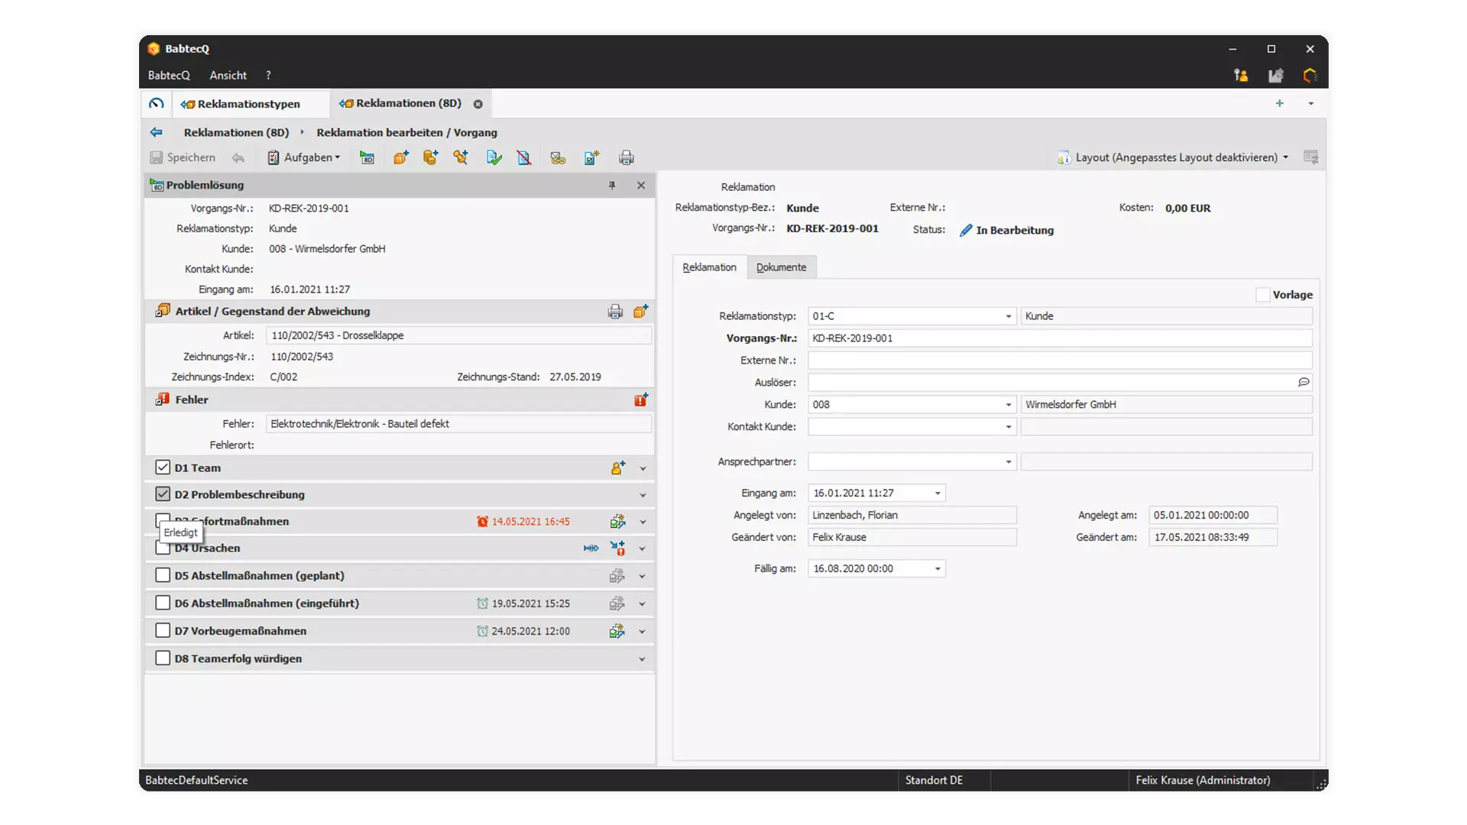Open the Ansicht menu
The height and width of the screenshot is (825, 1467).
coord(228,75)
